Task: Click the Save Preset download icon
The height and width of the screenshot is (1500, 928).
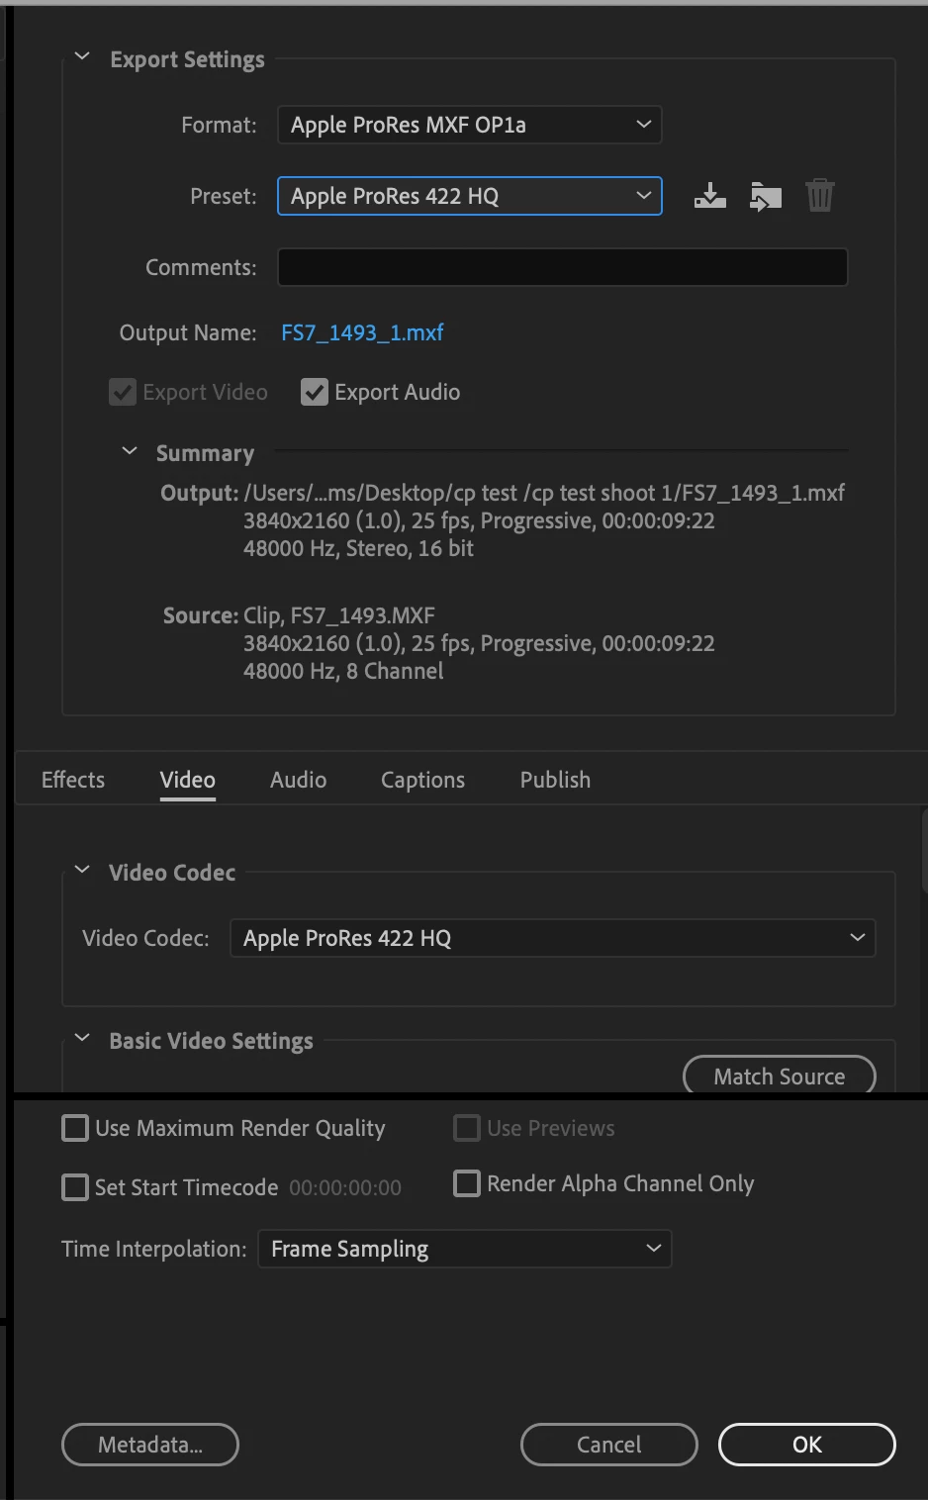Action: (x=709, y=196)
